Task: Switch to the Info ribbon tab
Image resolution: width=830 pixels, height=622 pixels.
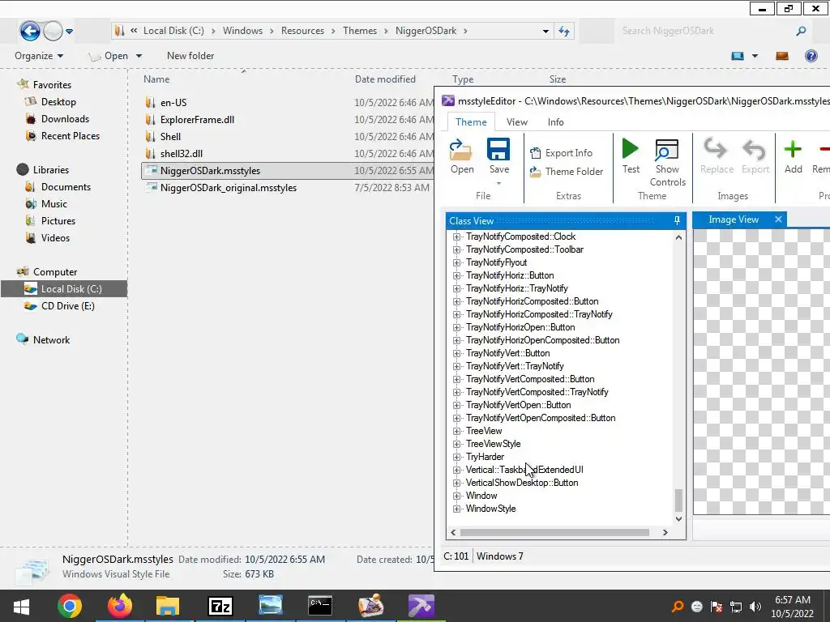Action: [x=555, y=122]
